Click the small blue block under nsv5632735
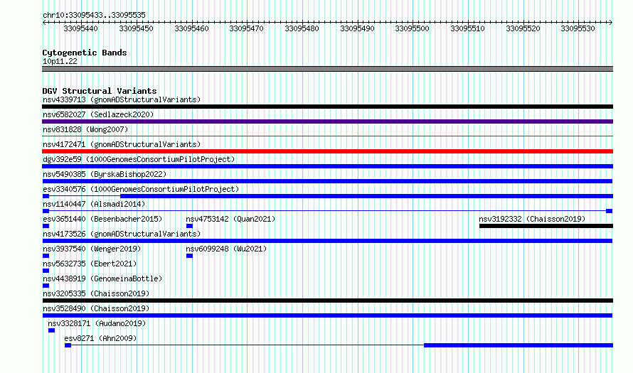Image resolution: width=633 pixels, height=373 pixels. pos(46,271)
